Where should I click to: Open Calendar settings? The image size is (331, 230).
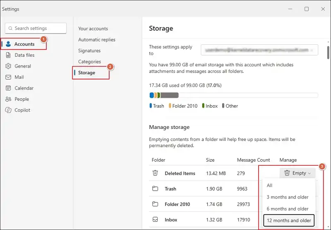tap(24, 88)
